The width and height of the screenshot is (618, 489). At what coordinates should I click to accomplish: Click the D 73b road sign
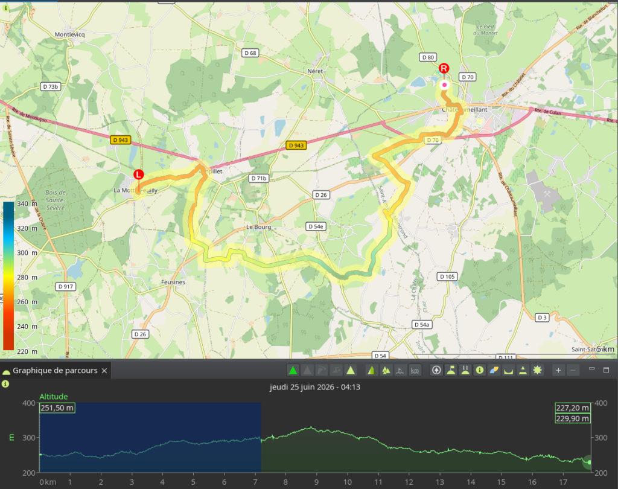coord(51,86)
